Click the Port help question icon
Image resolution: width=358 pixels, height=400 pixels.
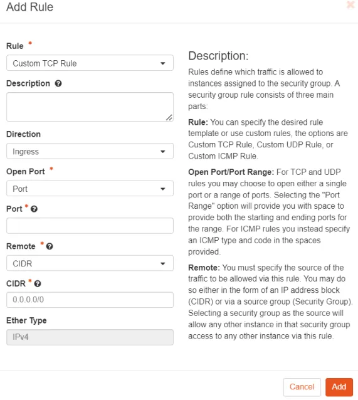pos(34,209)
